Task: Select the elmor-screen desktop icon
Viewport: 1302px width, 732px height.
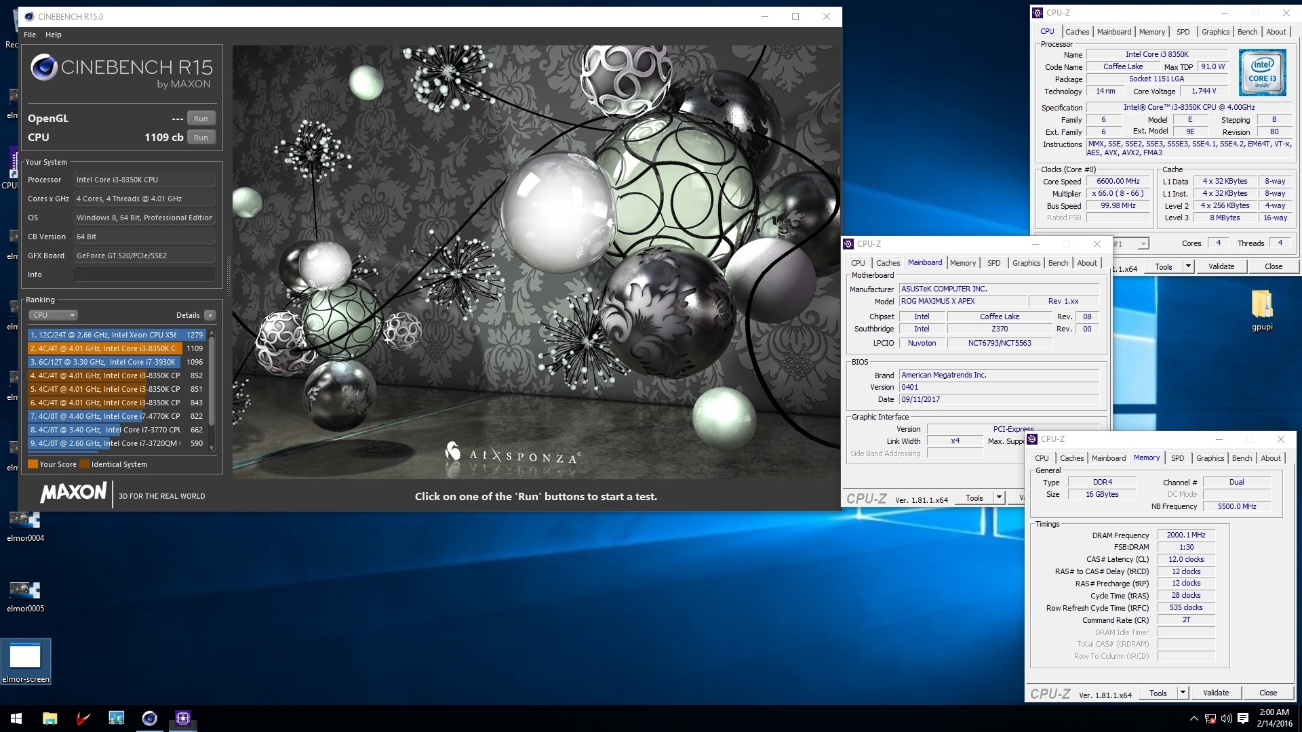Action: tap(25, 662)
